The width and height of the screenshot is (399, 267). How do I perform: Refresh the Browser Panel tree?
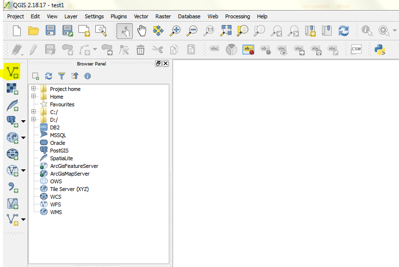[48, 76]
